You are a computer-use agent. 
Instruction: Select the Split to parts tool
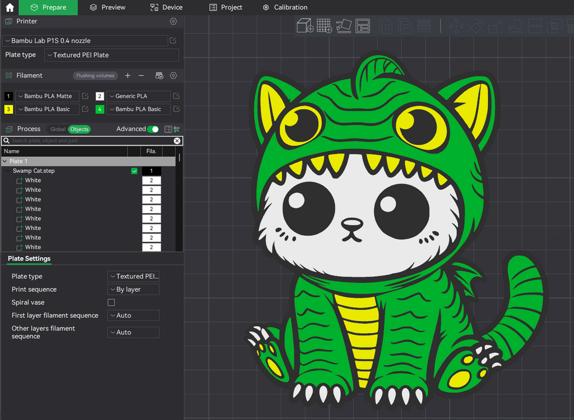[405, 26]
